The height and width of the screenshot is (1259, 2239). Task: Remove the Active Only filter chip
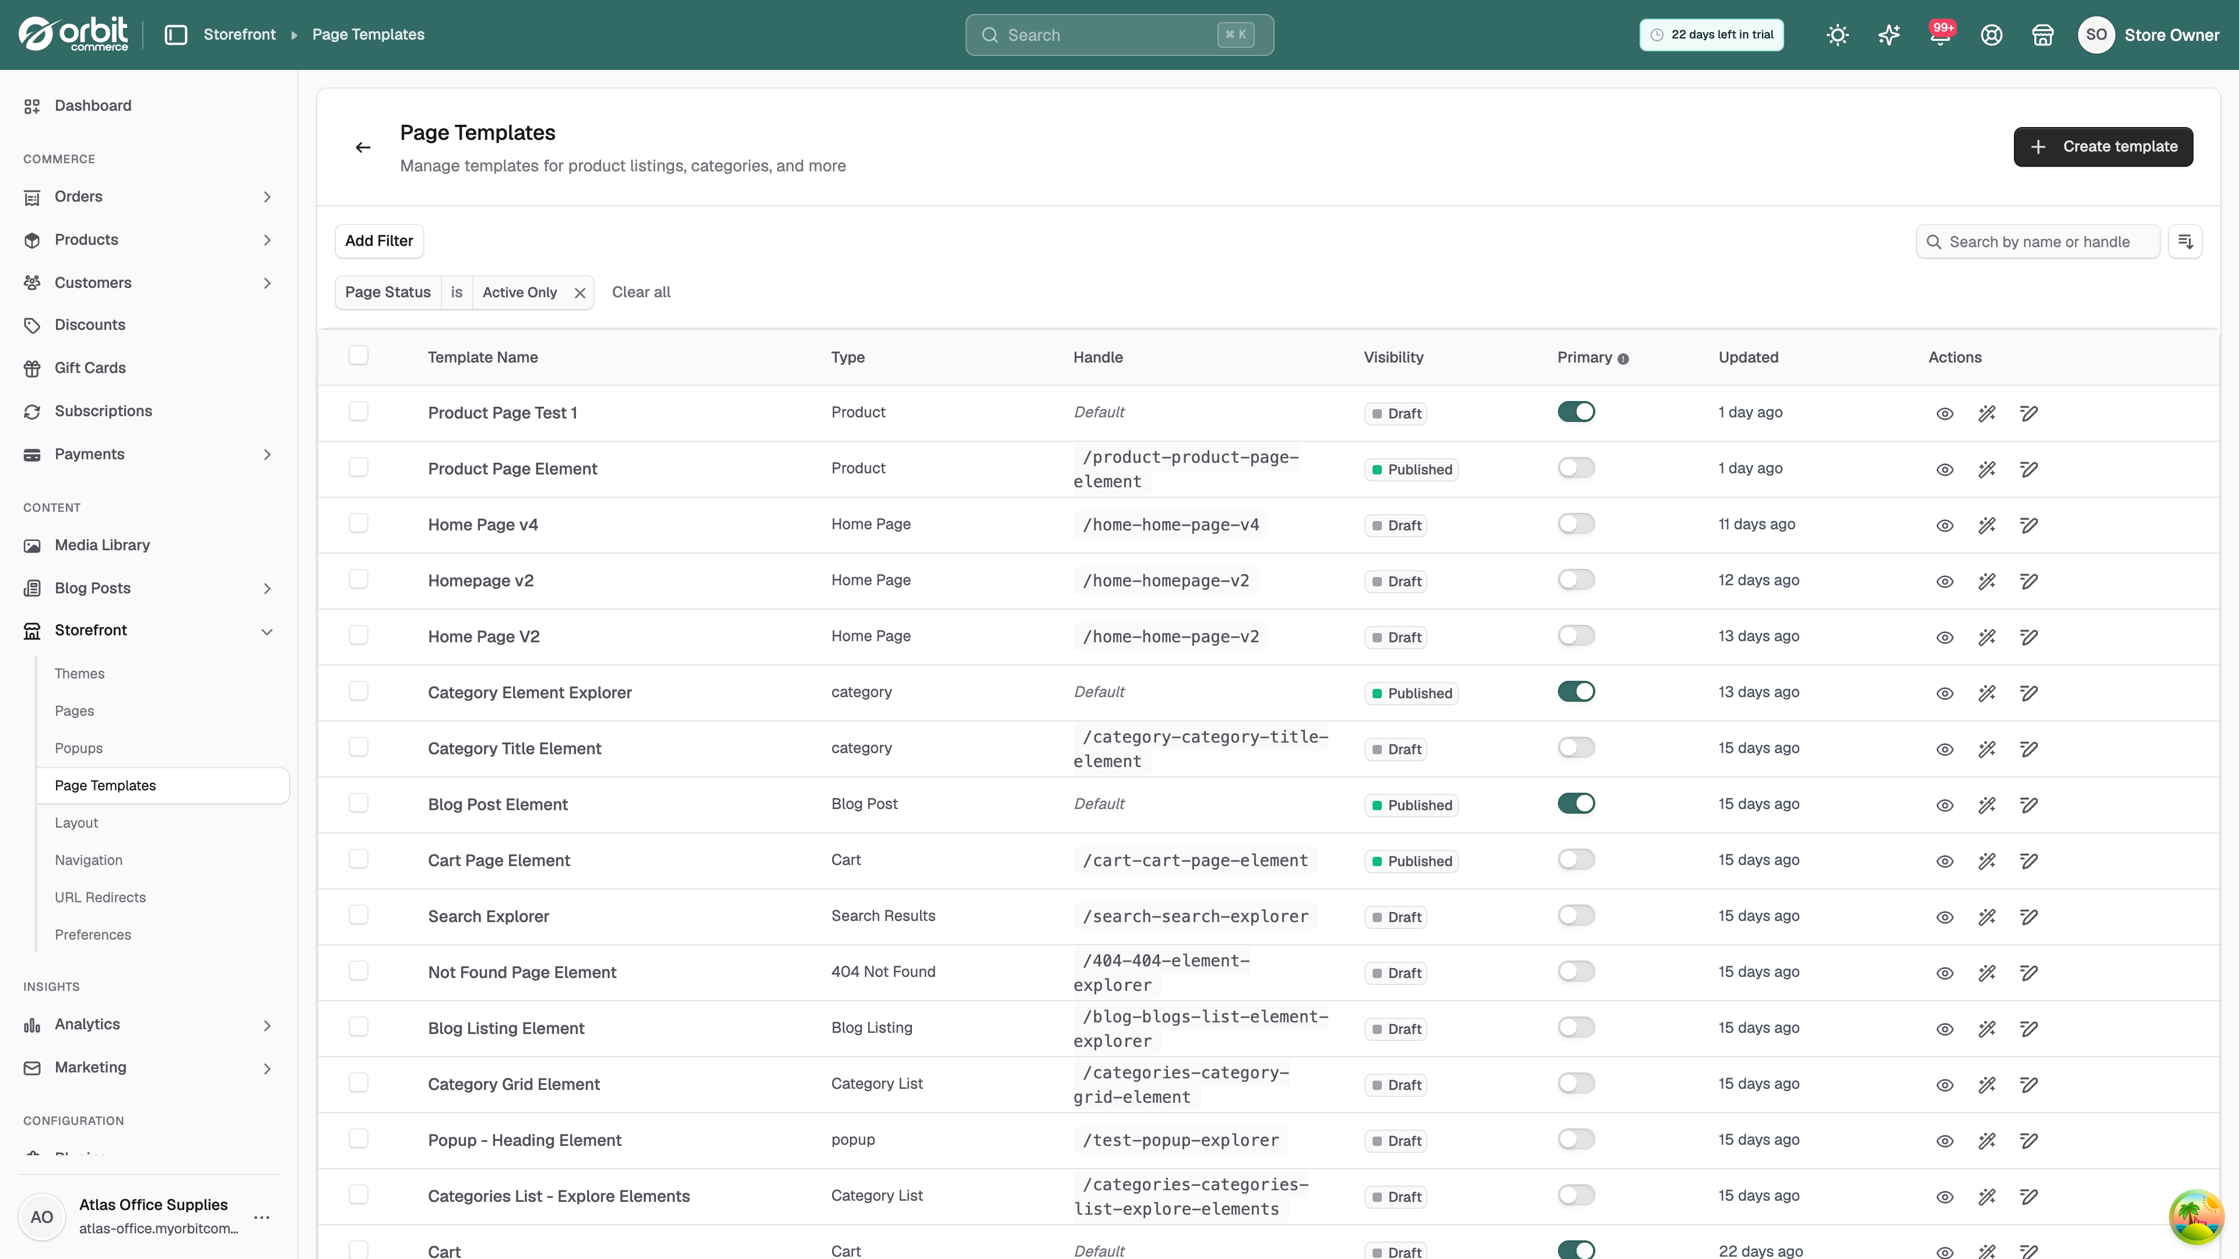pos(580,293)
